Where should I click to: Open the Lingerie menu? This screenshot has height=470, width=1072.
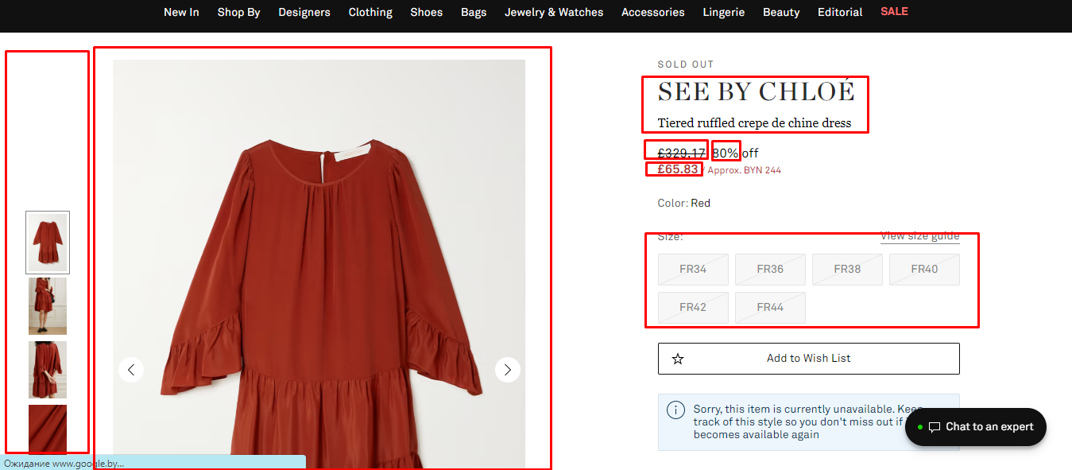724,12
